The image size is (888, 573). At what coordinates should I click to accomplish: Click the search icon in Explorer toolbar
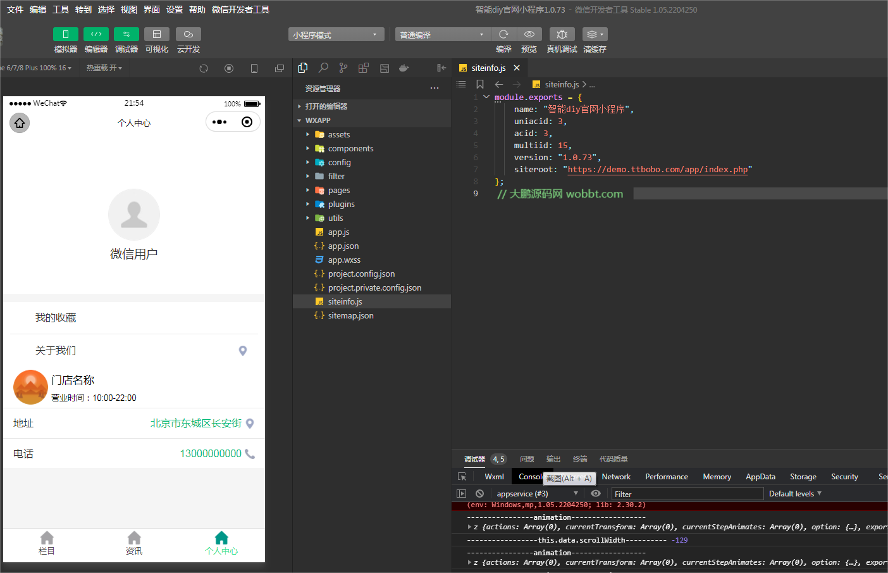(x=323, y=68)
